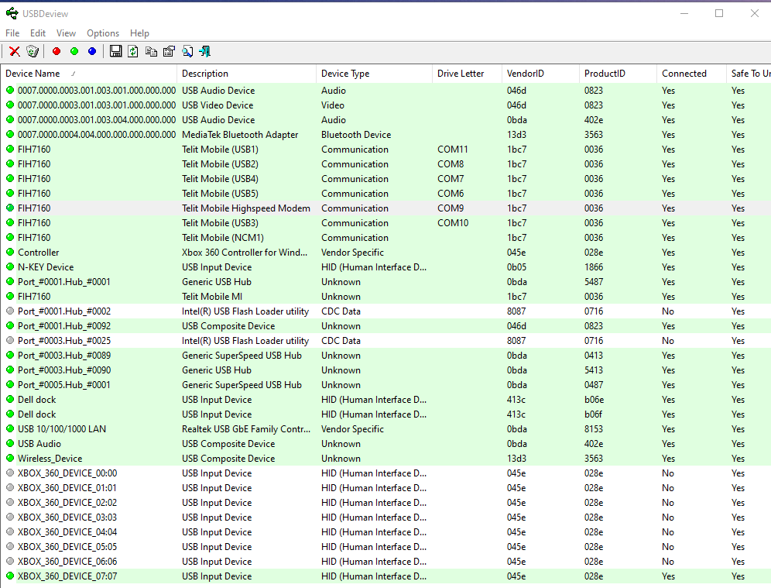Click the green dot beside USB Audio device
This screenshot has width=771, height=588.
tap(10, 443)
